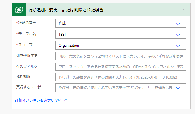Open the 実行するユーザー chevron
The image size is (195, 114).
178,88
